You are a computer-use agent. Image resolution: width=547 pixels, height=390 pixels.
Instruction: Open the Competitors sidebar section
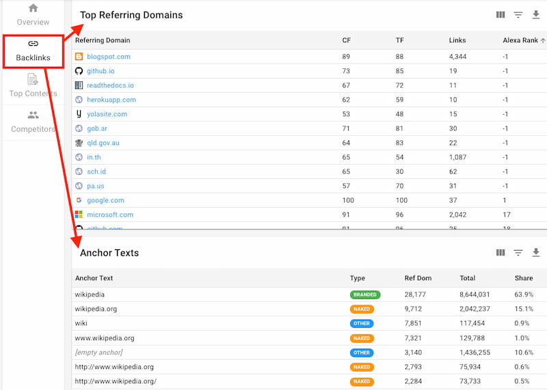[x=33, y=122]
